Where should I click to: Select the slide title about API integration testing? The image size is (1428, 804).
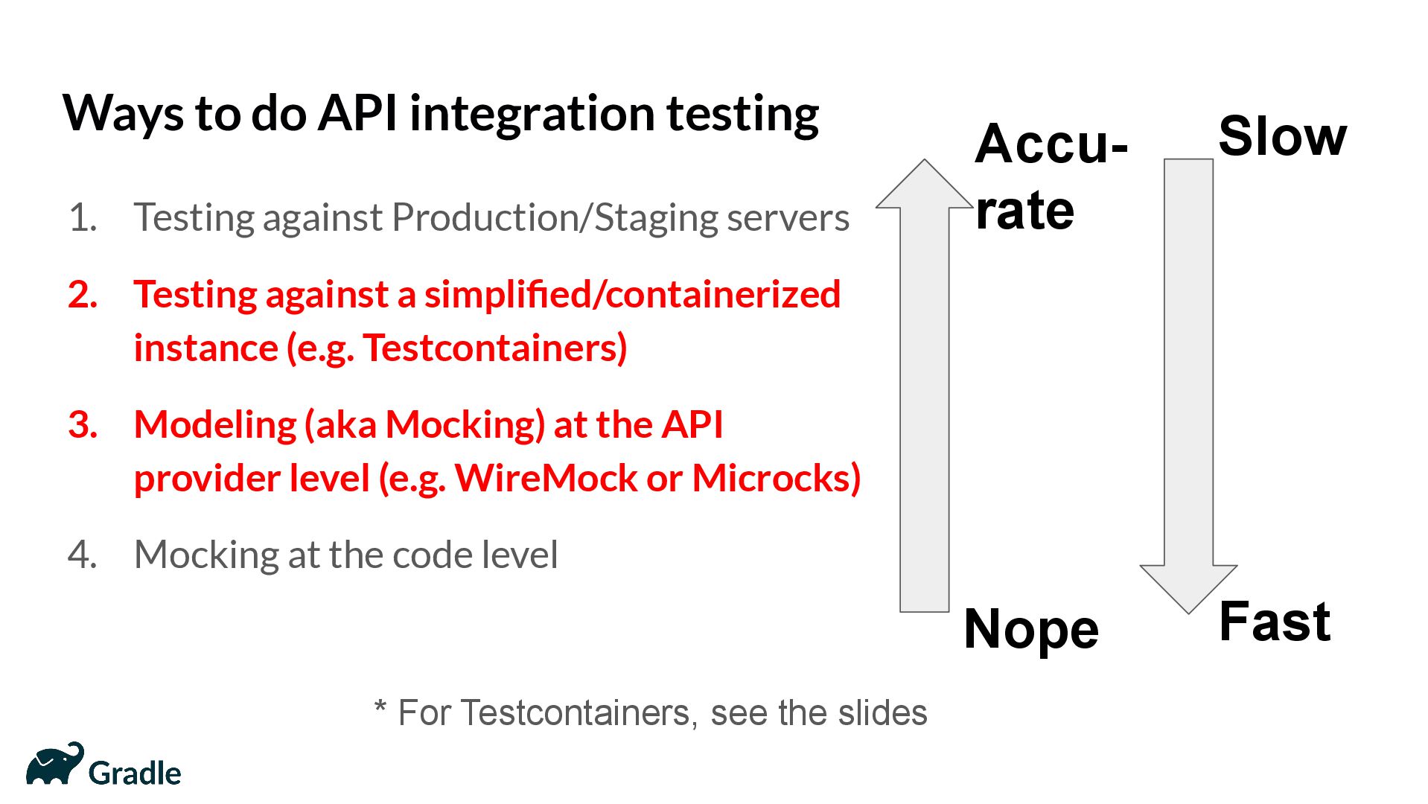pos(441,115)
